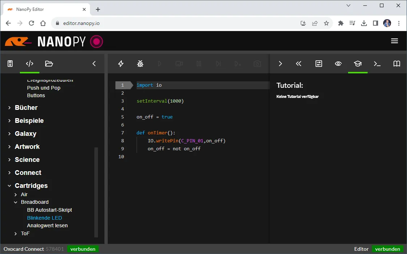The height and width of the screenshot is (254, 407).
Task: Expand the Bücher section
Action: [26, 108]
